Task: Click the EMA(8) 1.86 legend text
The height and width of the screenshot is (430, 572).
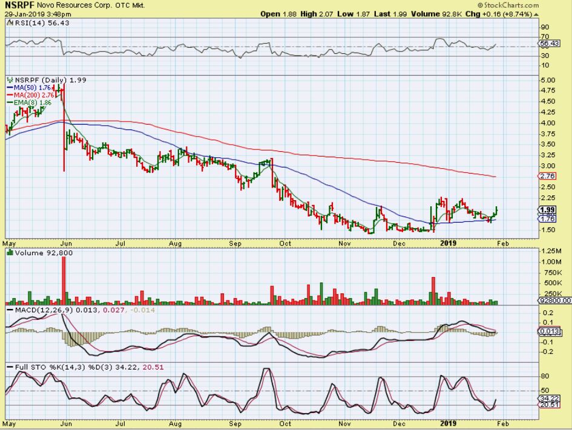Action: tap(33, 103)
